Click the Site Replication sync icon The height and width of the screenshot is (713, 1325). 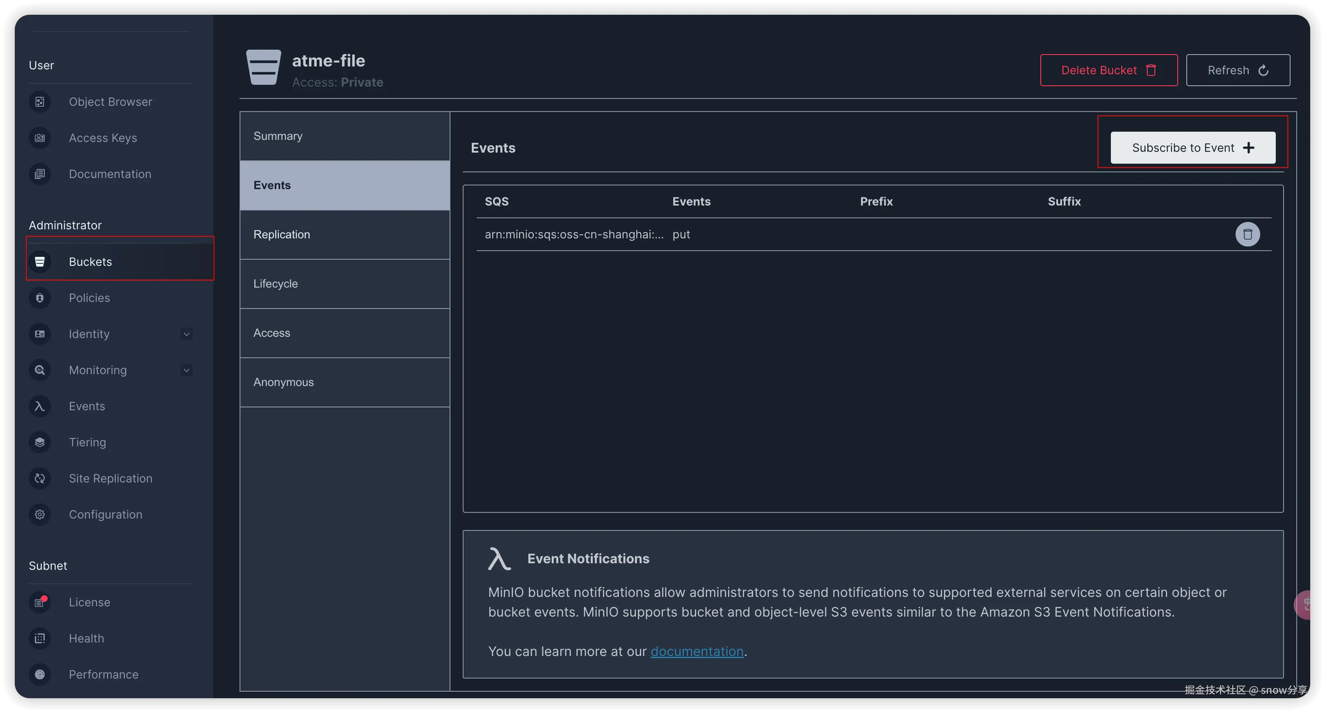coord(40,478)
